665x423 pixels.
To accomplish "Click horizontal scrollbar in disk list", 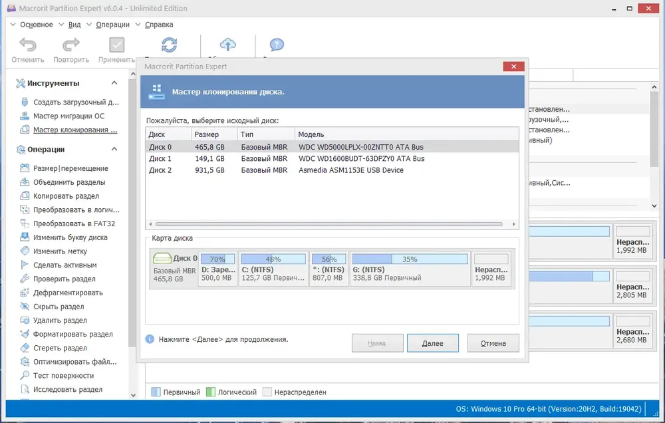I will pyautogui.click(x=329, y=224).
